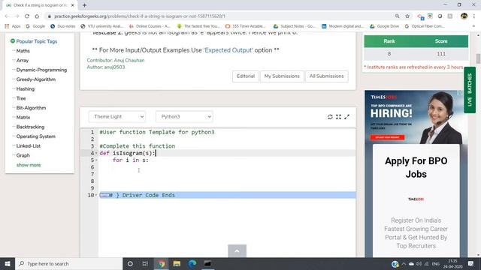This screenshot has width=481, height=270.
Task: Open File Explorer on taskbar
Action: 177,263
